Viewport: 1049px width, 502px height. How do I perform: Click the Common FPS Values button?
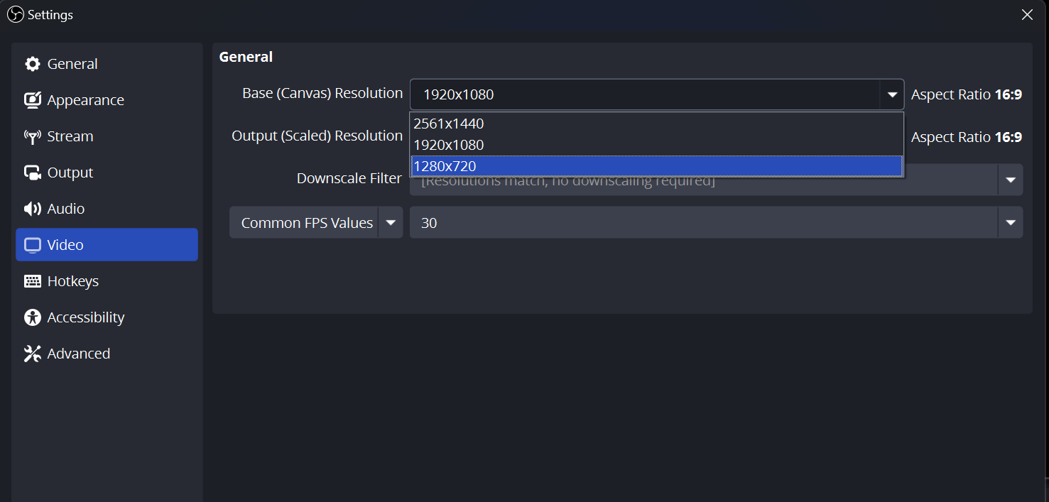(x=305, y=222)
